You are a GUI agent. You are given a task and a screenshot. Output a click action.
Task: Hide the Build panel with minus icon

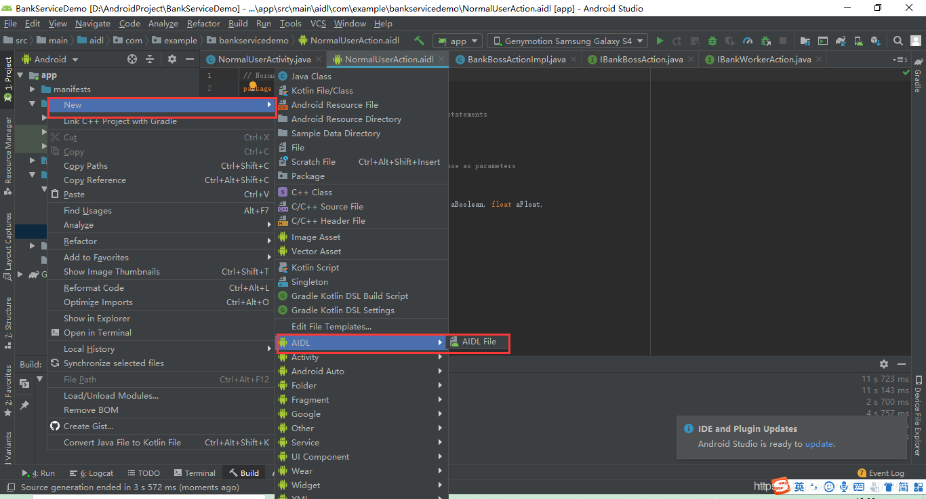tap(901, 364)
